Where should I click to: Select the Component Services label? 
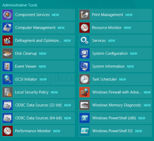point(32,15)
